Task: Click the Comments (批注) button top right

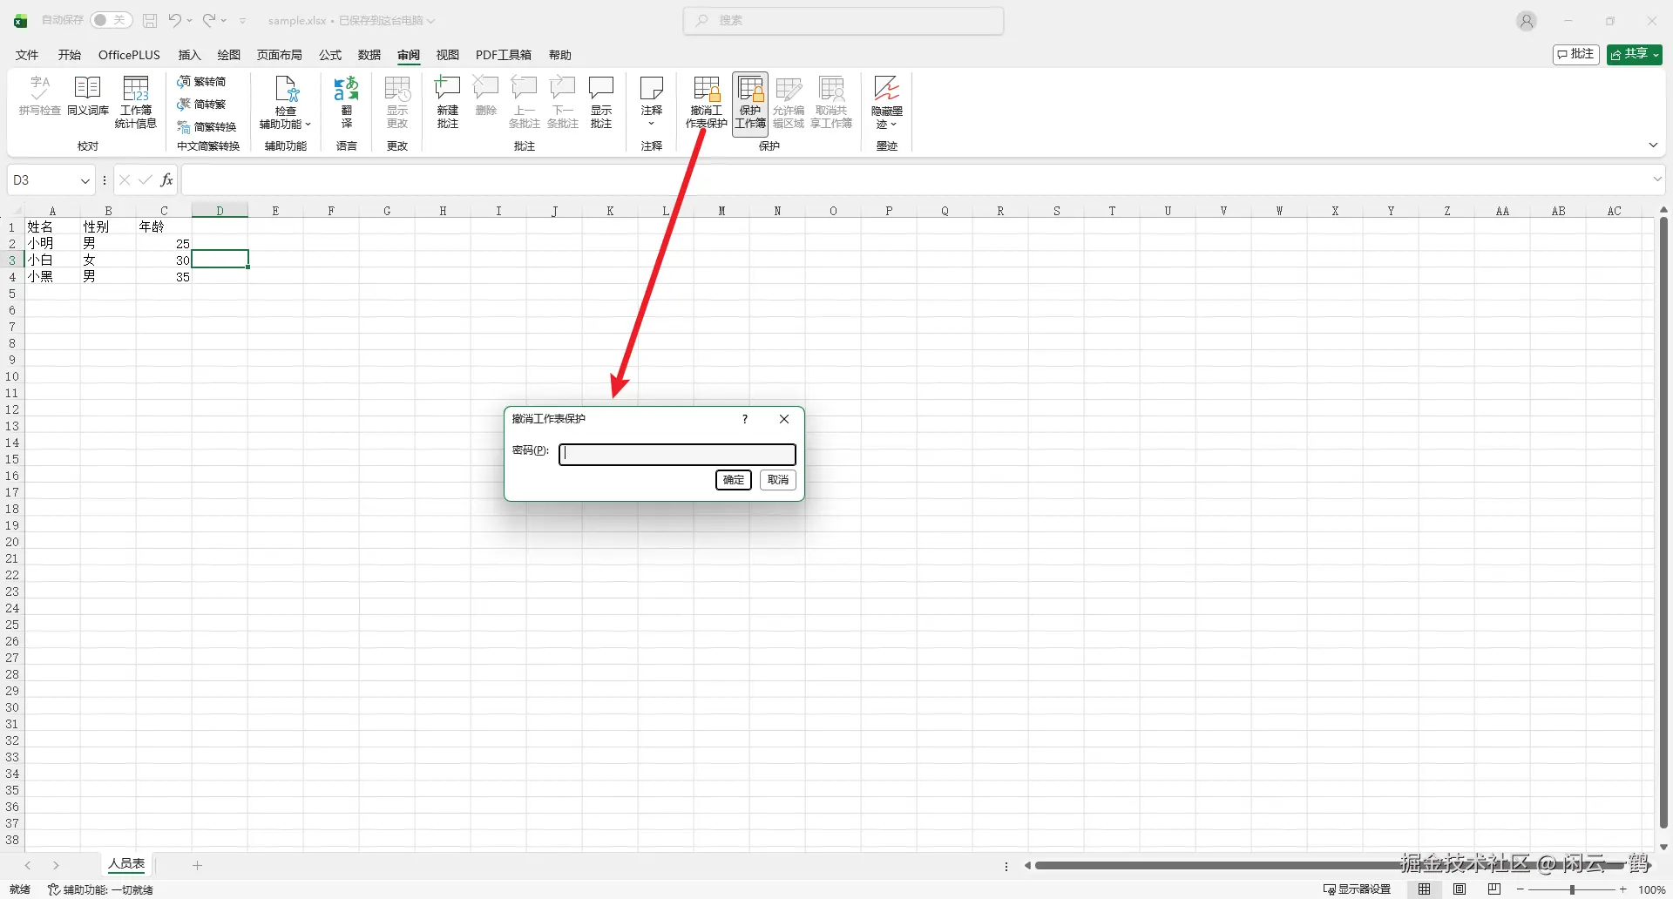Action: pyautogui.click(x=1576, y=54)
